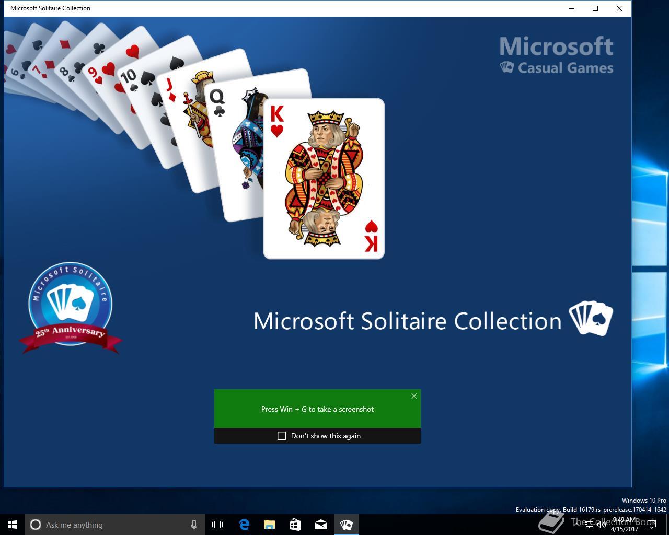Image resolution: width=669 pixels, height=535 pixels.
Task: Click the Cortana circle icon
Action: pos(36,525)
